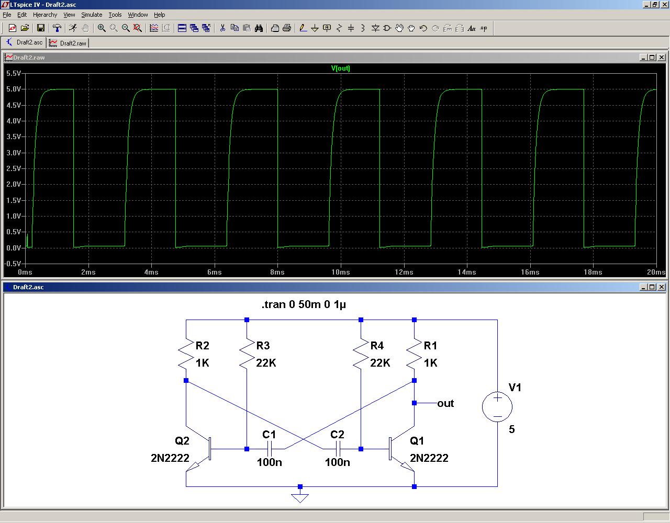The height and width of the screenshot is (523, 670).
Task: Open a file with the folder icon
Action: point(25,28)
